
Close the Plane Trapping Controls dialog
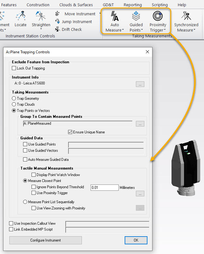(x=147, y=52)
